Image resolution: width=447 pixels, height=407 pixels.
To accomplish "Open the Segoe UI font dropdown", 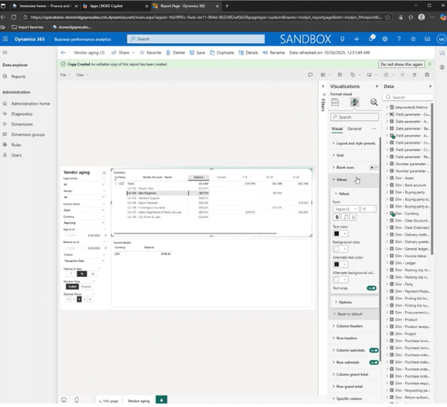I will pos(345,208).
